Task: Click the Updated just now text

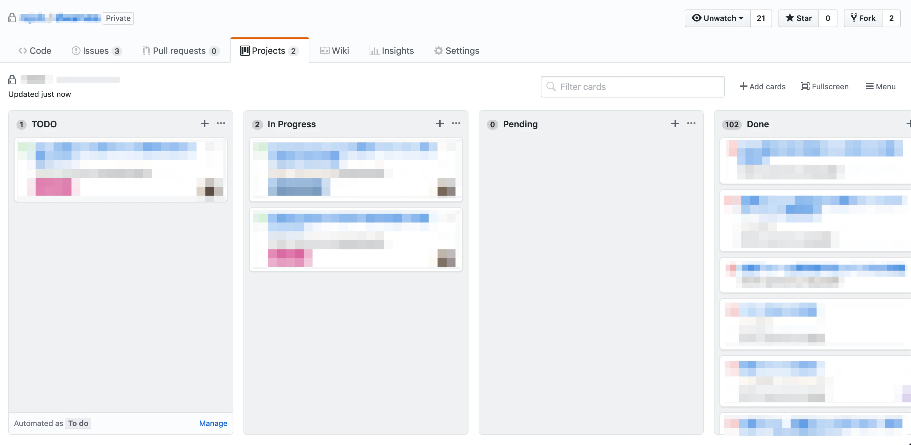Action: [40, 94]
